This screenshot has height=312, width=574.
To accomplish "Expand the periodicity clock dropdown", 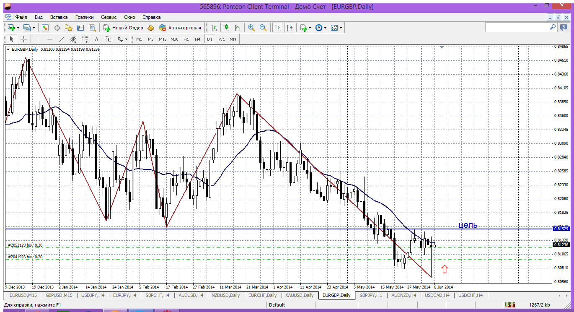I will pos(326,28).
